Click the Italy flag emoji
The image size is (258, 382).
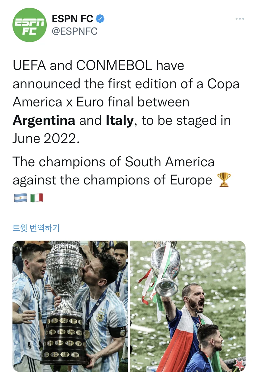pyautogui.click(x=36, y=198)
